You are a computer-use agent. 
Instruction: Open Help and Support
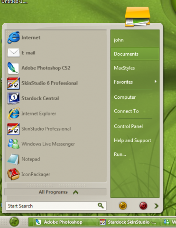tap(135, 140)
